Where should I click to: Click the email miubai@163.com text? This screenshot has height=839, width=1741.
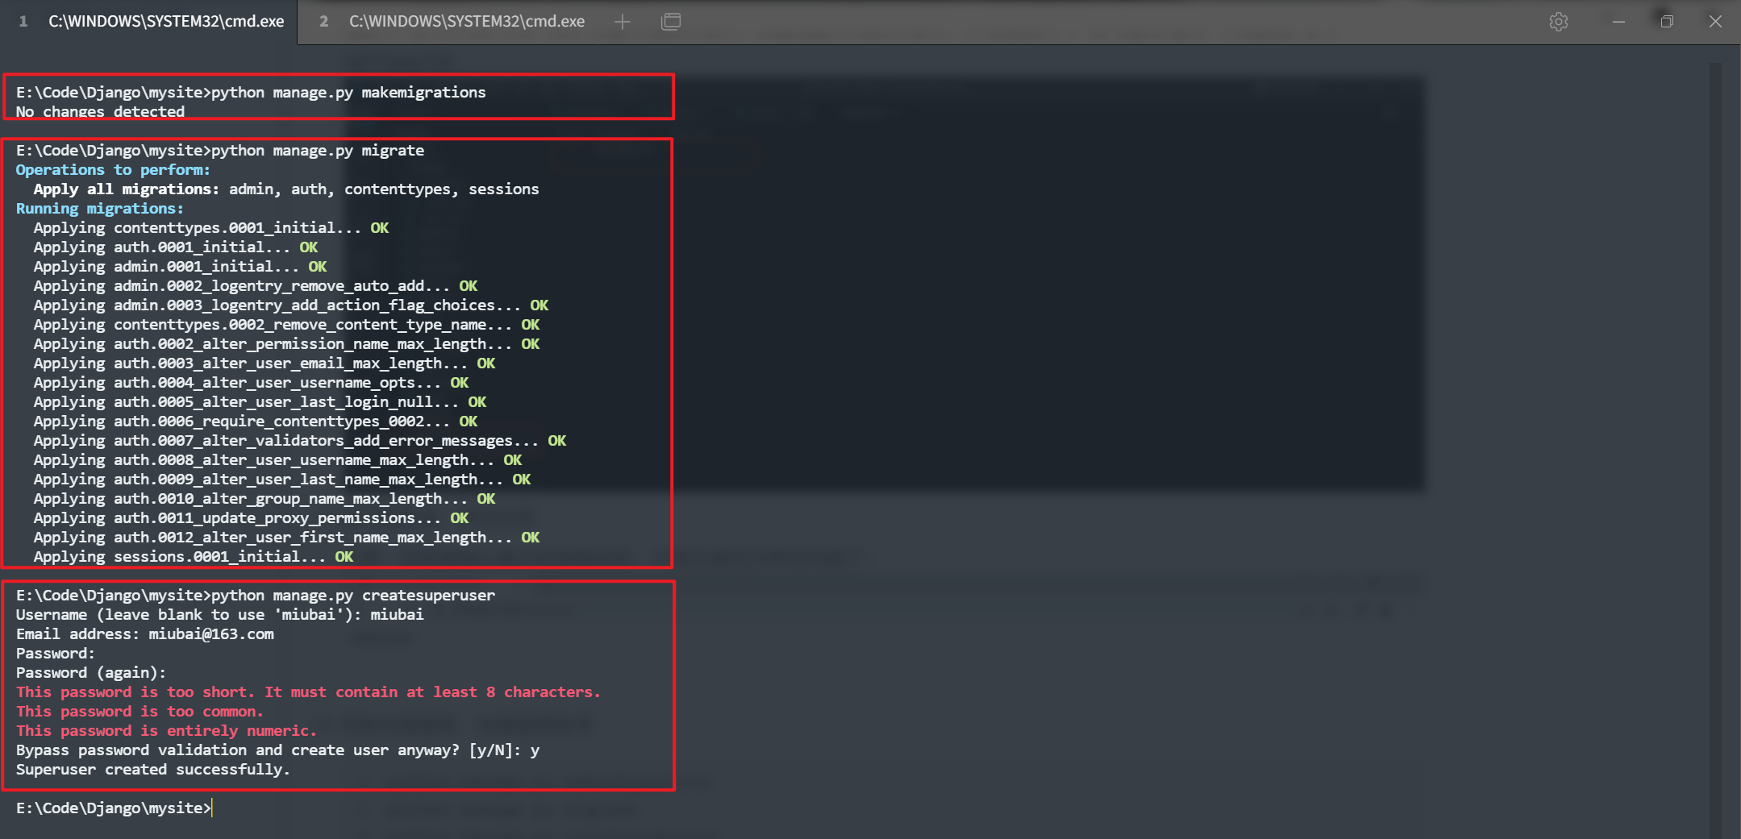[x=211, y=634]
